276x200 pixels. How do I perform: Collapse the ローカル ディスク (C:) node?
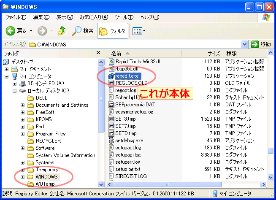pos(15,91)
